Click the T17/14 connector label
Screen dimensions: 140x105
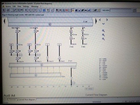point(74,35)
